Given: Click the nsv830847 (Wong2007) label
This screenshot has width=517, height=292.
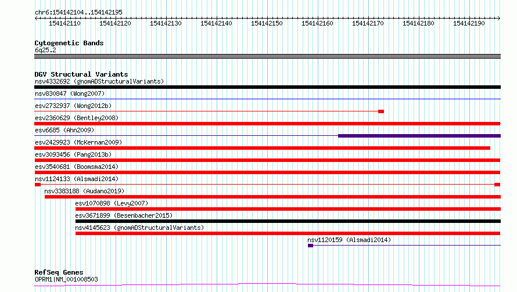Looking at the screenshot, I should click(70, 93).
